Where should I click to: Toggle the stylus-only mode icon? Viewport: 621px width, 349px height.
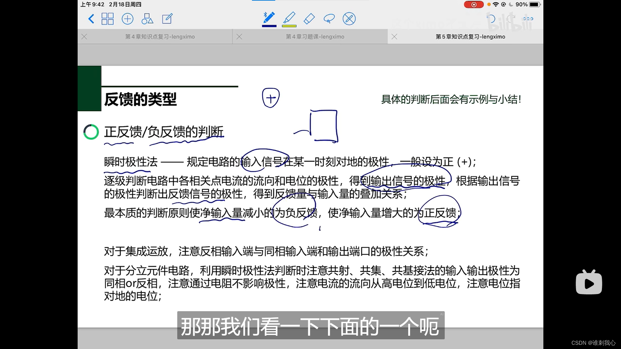(x=349, y=19)
